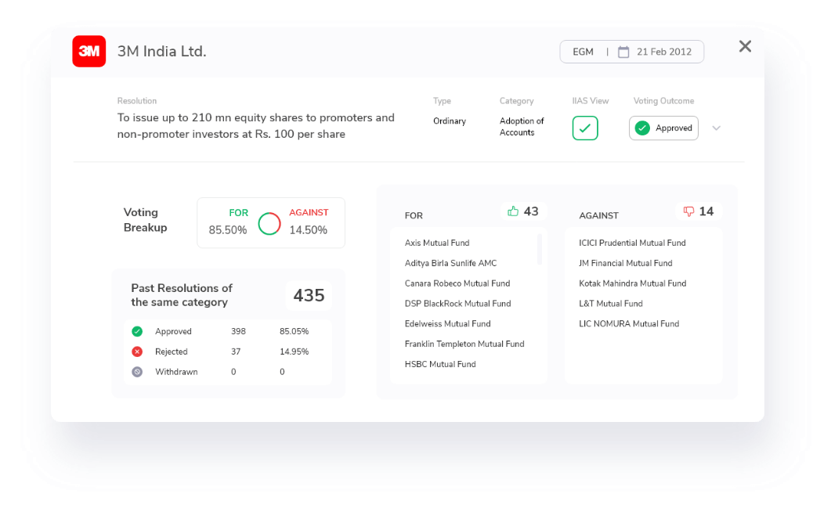Click the voting breakup donut chart
The width and height of the screenshot is (831, 512).
coord(269,224)
